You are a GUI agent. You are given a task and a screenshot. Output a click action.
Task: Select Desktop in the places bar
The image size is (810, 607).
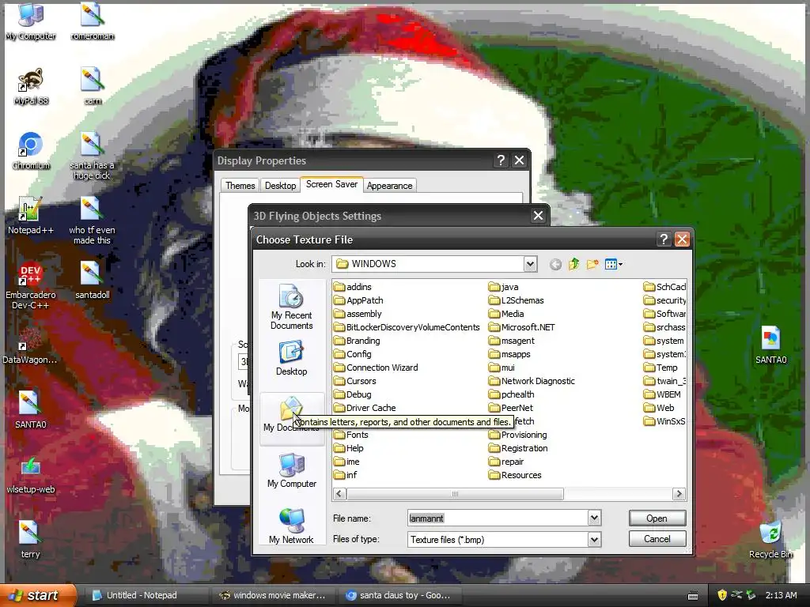pyautogui.click(x=291, y=358)
